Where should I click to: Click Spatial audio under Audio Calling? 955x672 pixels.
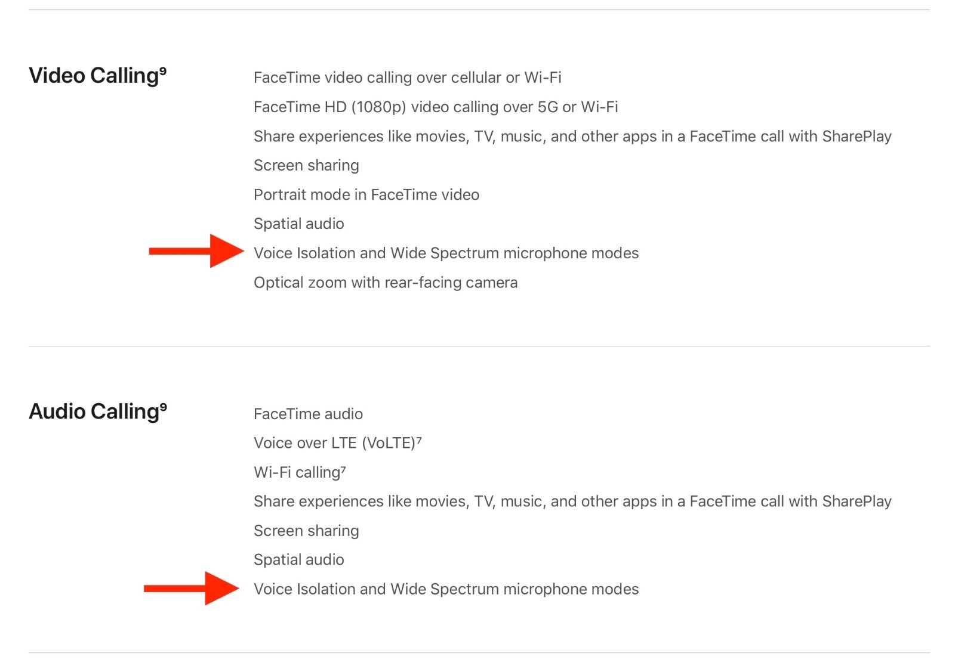click(299, 559)
